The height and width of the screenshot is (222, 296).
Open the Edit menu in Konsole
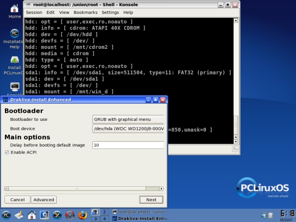pyautogui.click(x=50, y=12)
